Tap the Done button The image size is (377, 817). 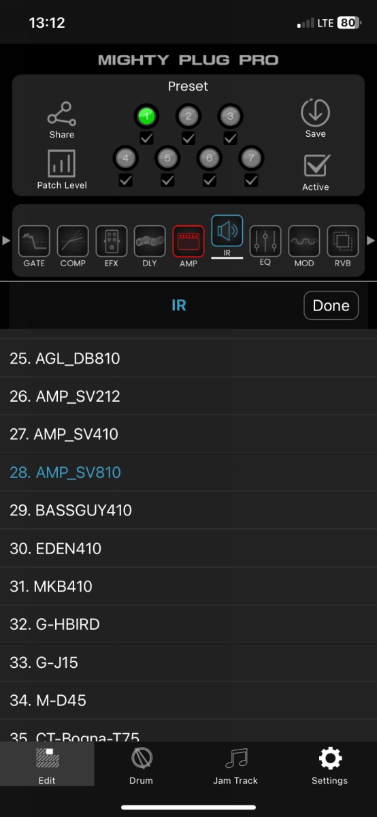331,306
